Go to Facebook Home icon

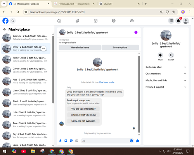(59, 21)
